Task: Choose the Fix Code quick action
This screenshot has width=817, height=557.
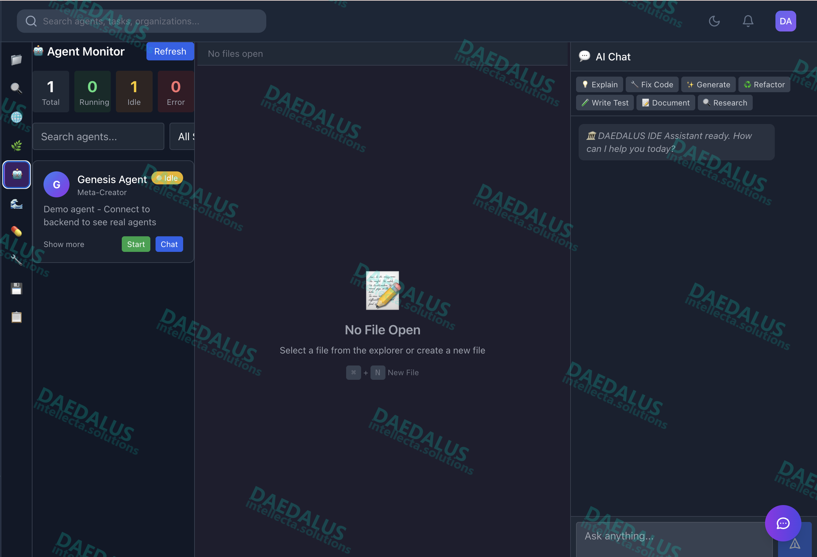Action: point(652,84)
